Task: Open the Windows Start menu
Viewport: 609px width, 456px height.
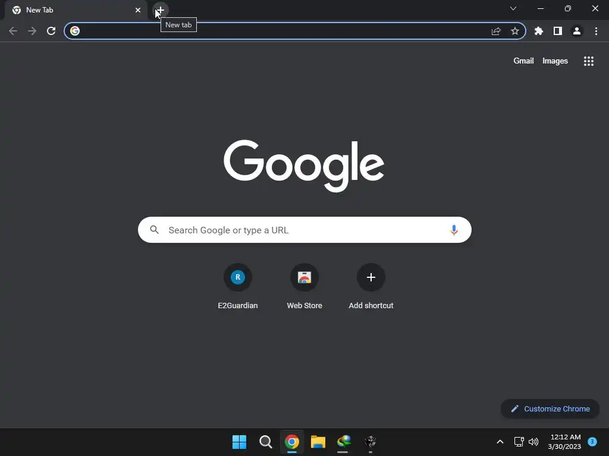Action: (239, 442)
